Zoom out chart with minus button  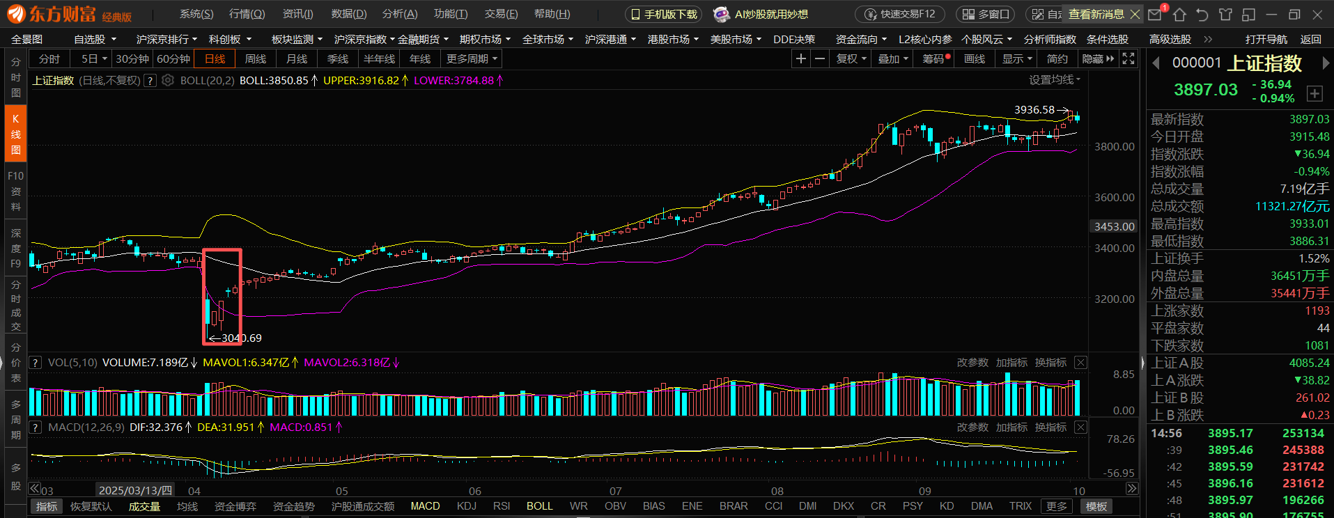[x=820, y=59]
